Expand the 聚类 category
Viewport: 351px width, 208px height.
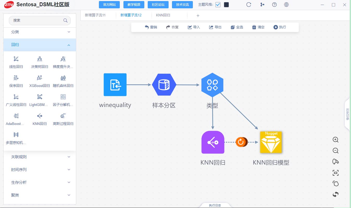pos(40,195)
